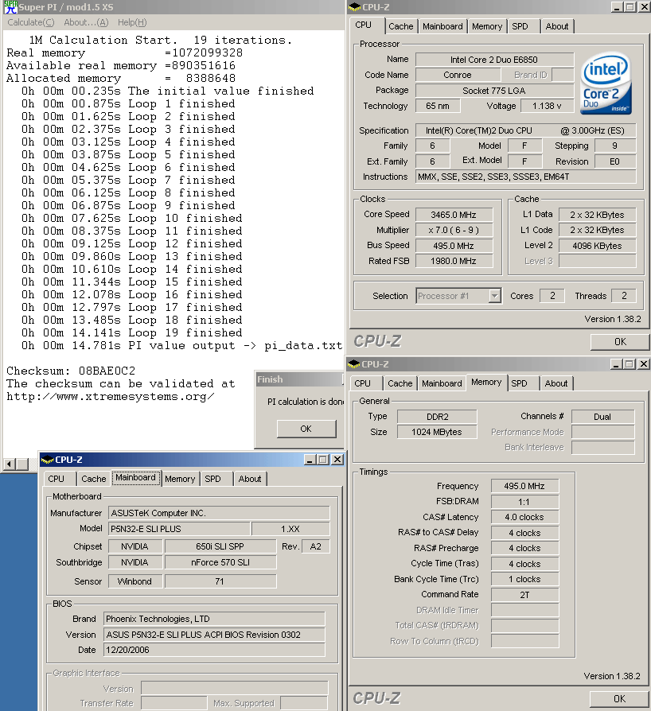Open About tab in CPU-Z Mainboard window
Image resolution: width=651 pixels, height=711 pixels.
[250, 479]
